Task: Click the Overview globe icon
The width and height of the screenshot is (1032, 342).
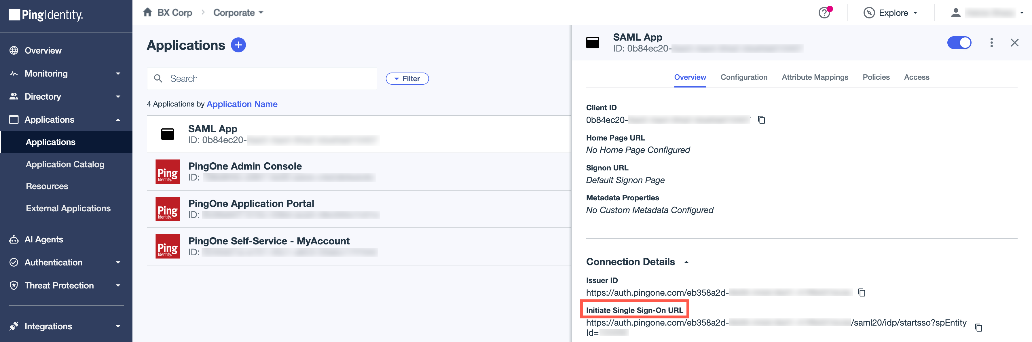Action: point(14,50)
